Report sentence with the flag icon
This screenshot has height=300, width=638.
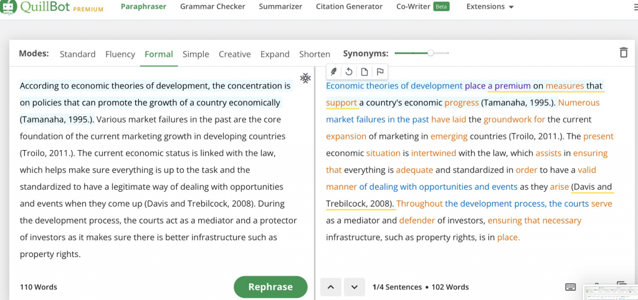point(380,72)
